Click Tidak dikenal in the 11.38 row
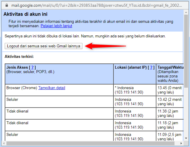This screenshot has height=147, width=190. (59, 113)
